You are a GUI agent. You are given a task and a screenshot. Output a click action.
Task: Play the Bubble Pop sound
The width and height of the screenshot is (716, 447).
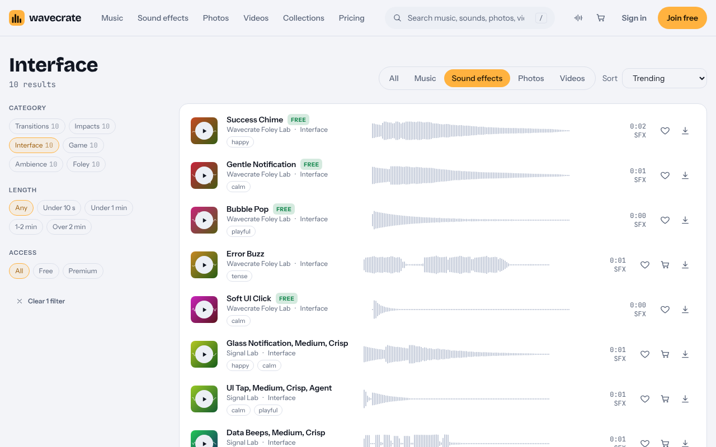click(x=204, y=220)
